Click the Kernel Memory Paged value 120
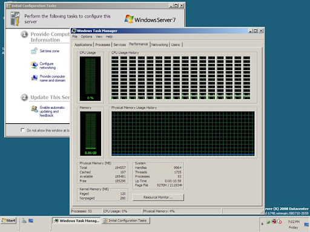Image resolution: width=310 pixels, height=232 pixels. 123,194
